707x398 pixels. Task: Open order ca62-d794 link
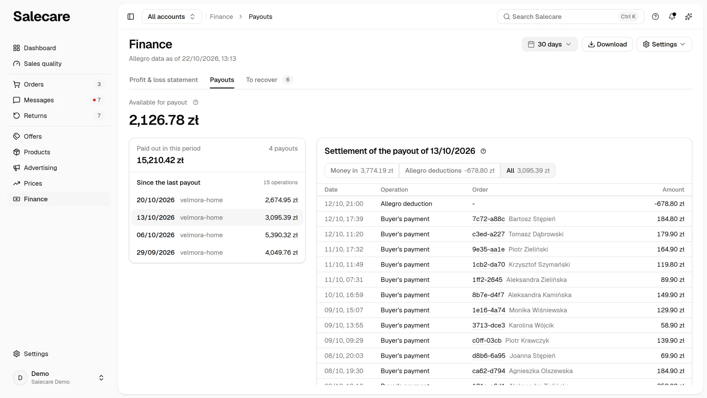489,371
